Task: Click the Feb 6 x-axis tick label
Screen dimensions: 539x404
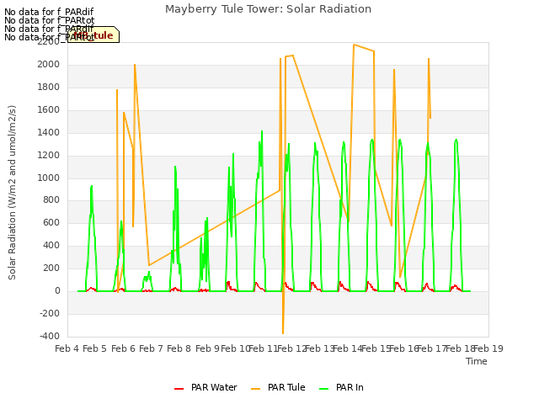Action: [x=123, y=348]
